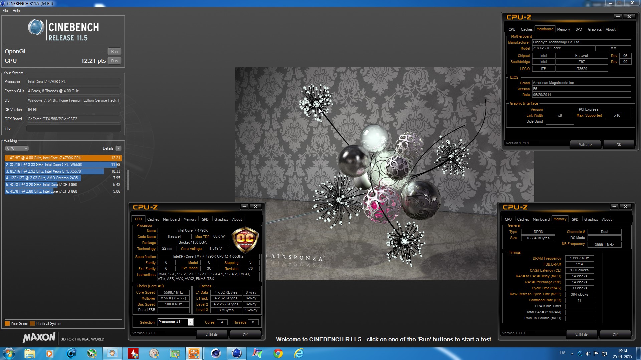Select the i7-4790K ranking row
This screenshot has height=360, width=641.
pos(63,158)
